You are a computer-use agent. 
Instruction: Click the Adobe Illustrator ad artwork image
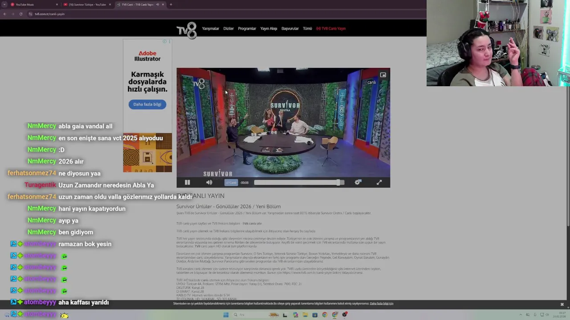point(147,152)
